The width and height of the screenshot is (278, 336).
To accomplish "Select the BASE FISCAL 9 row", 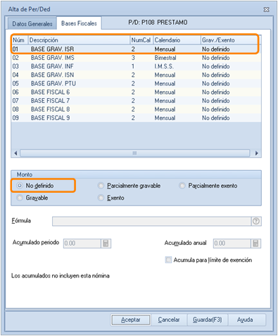I will 136,118.
